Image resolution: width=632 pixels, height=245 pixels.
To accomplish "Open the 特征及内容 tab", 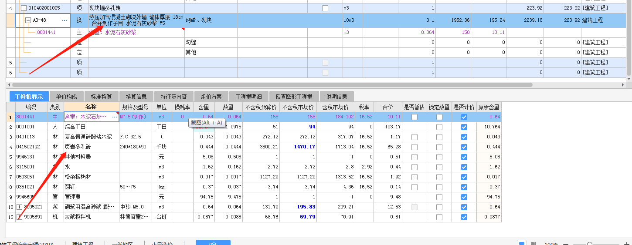I will [173, 97].
